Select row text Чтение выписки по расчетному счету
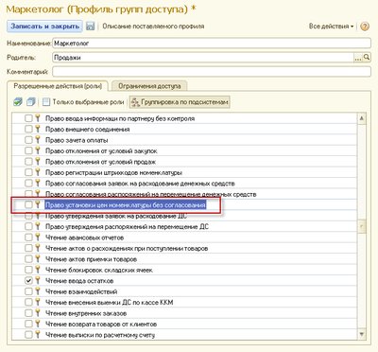 click(x=100, y=335)
